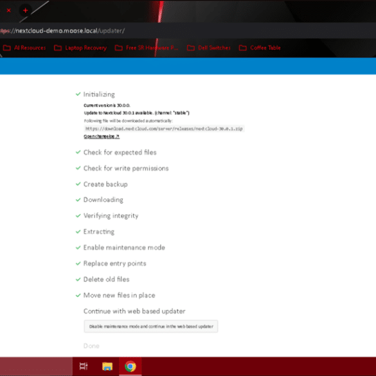Image resolution: width=376 pixels, height=376 pixels.
Task: Select the Replace entry points text
Action: 114,264
